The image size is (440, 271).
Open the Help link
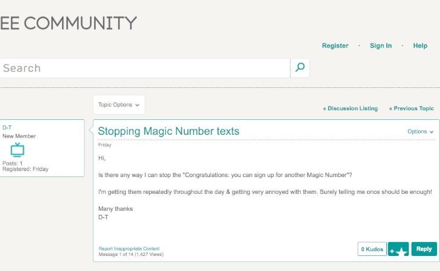click(x=420, y=46)
